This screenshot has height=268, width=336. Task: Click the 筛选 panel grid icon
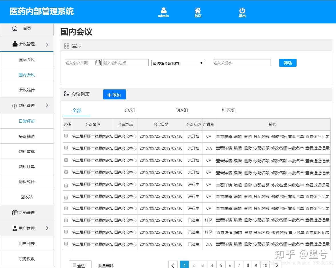66,46
